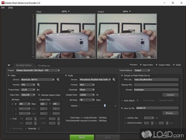Uncheck Stream to Flash Media Server

pos(122,75)
